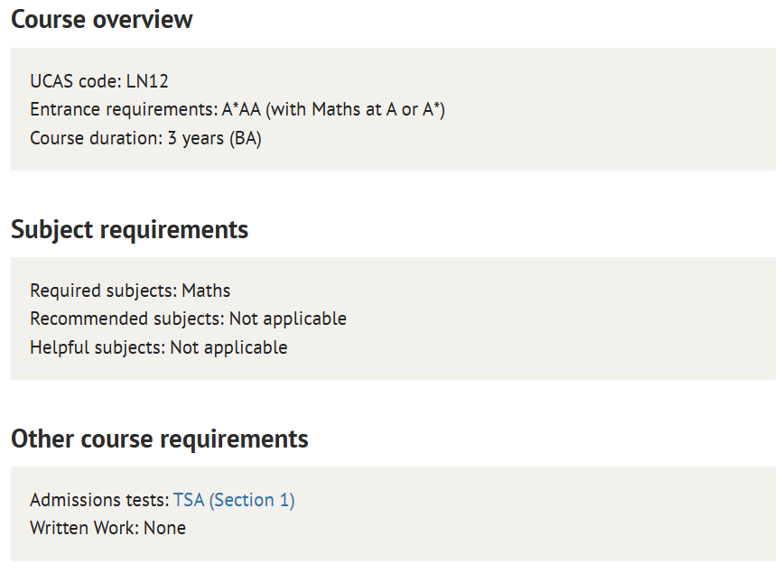The height and width of the screenshot is (573, 782).
Task: Click the UCAS code: LN12 line
Action: (x=99, y=81)
